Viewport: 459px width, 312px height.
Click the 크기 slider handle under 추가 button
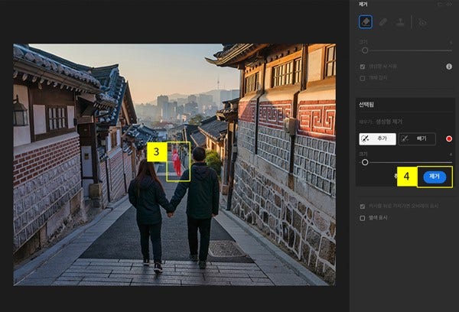[x=365, y=162]
